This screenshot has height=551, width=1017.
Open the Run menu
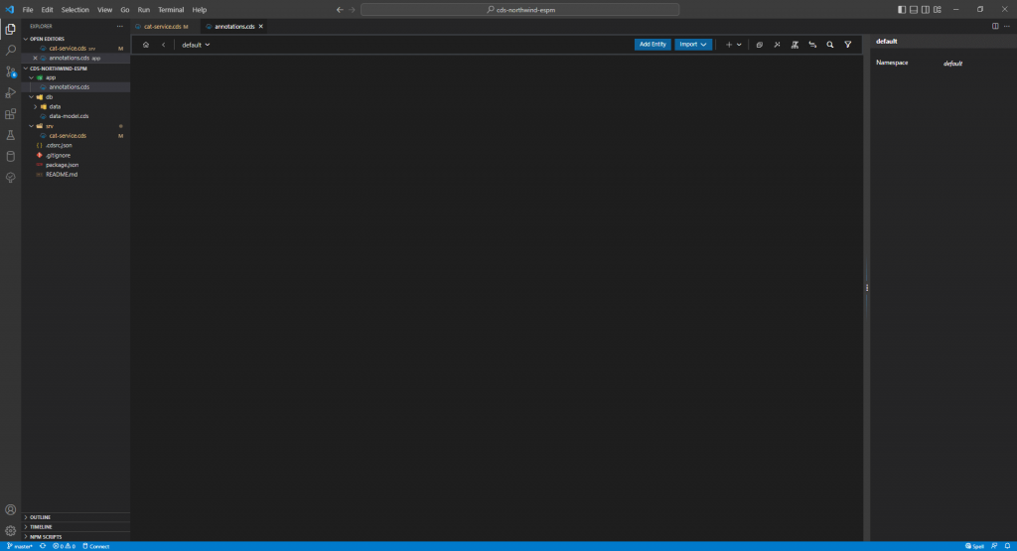pos(144,10)
